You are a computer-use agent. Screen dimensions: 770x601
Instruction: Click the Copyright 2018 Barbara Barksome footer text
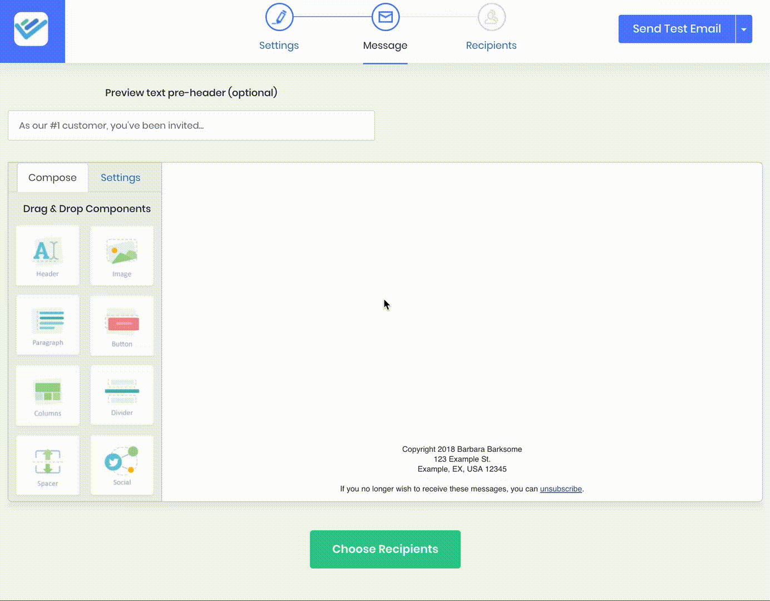462,449
